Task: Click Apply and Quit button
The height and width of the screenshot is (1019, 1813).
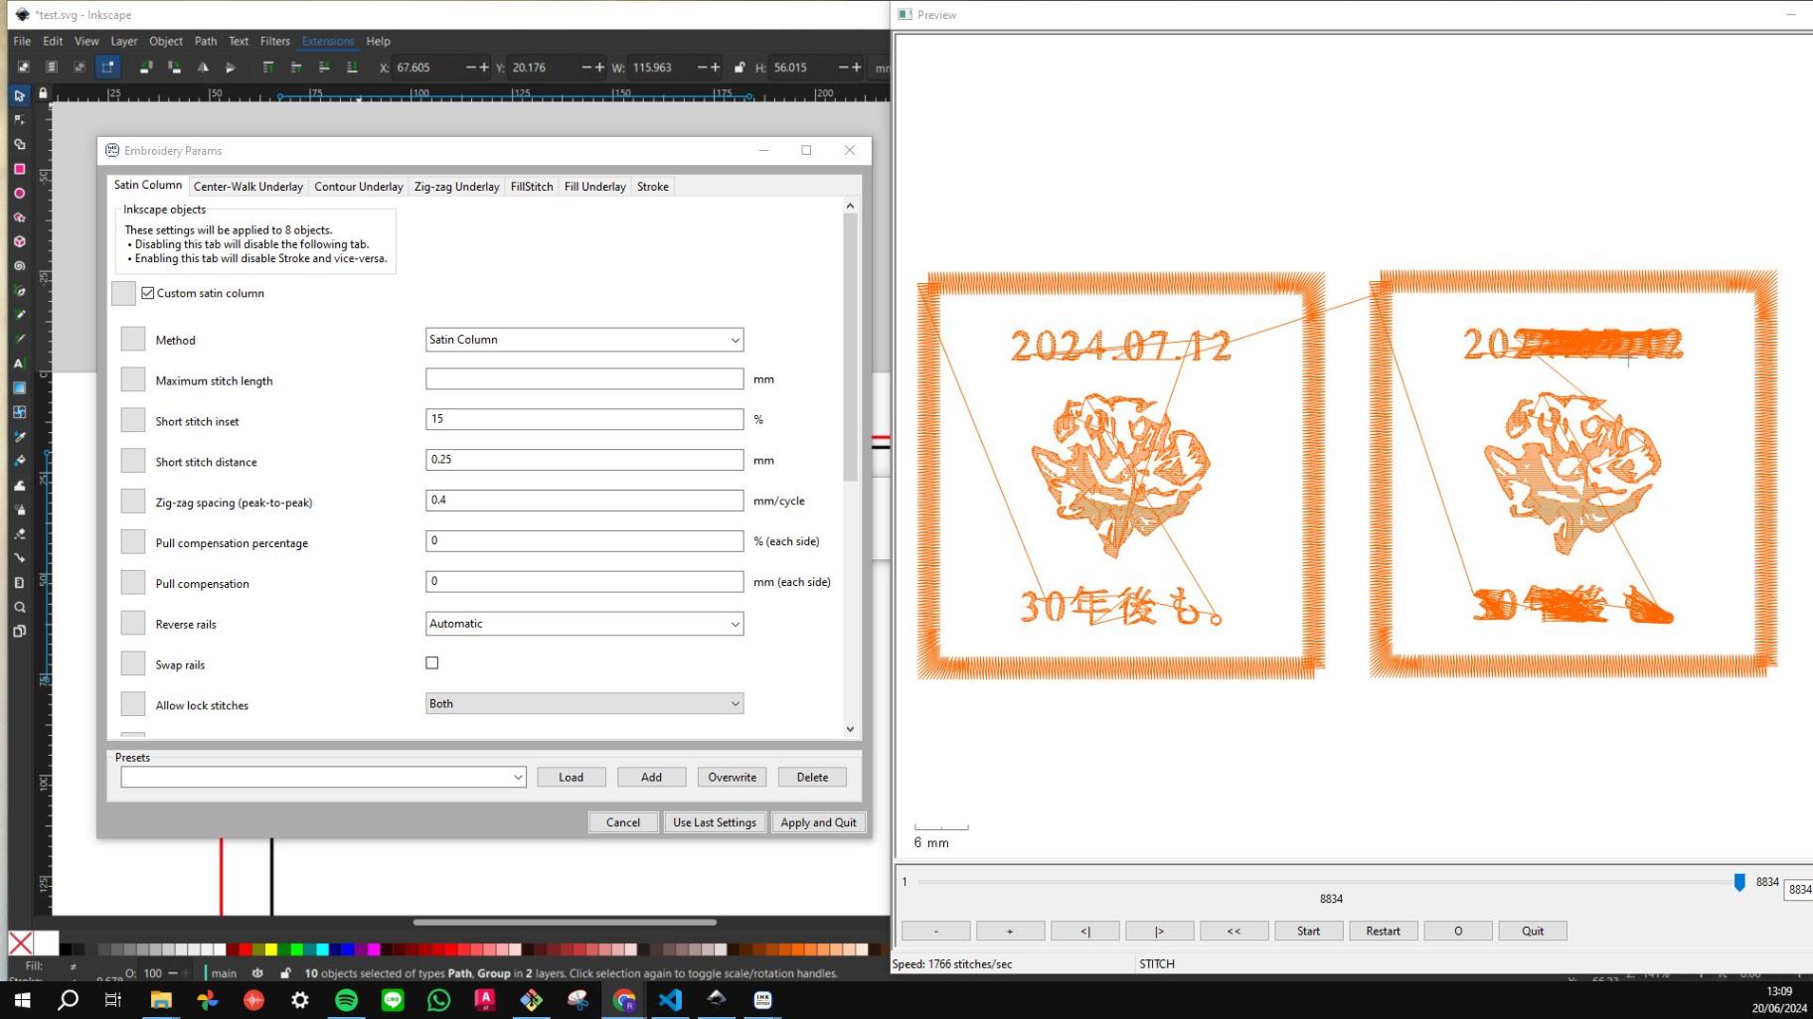Action: click(x=818, y=822)
